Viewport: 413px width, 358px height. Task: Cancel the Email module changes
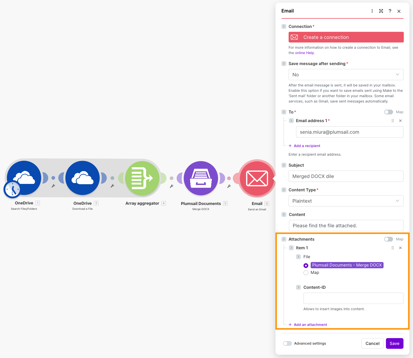point(373,343)
